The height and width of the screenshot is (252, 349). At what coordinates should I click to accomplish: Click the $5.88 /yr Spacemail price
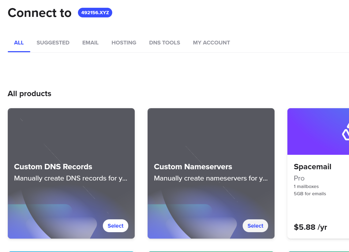tap(310, 227)
